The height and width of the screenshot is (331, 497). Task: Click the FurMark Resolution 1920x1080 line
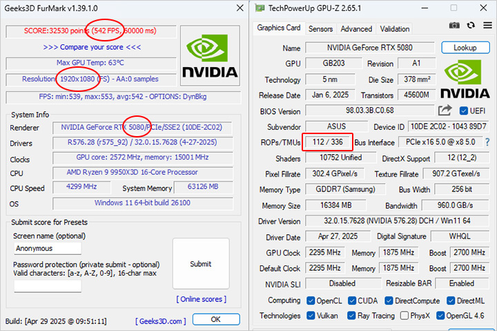90,79
